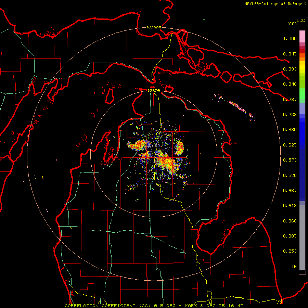
Task: Click the [CC] units label above the color bar
Action: 292,24
